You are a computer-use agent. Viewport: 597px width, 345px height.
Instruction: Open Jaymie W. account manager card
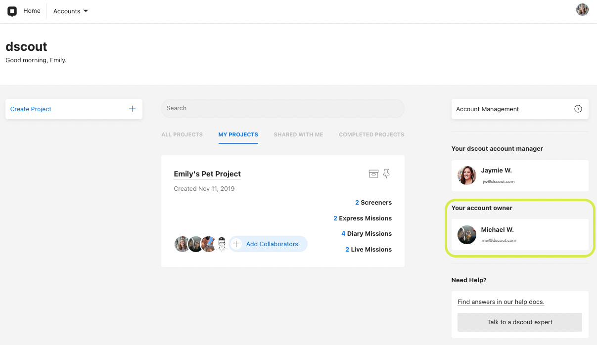coord(520,175)
